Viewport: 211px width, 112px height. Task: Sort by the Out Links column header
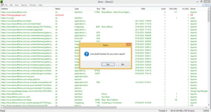click(173, 9)
